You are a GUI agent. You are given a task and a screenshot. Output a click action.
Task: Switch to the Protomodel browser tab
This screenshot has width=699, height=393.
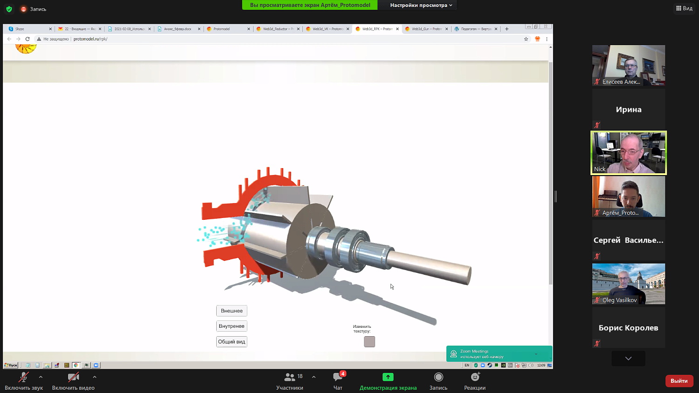[228, 29]
